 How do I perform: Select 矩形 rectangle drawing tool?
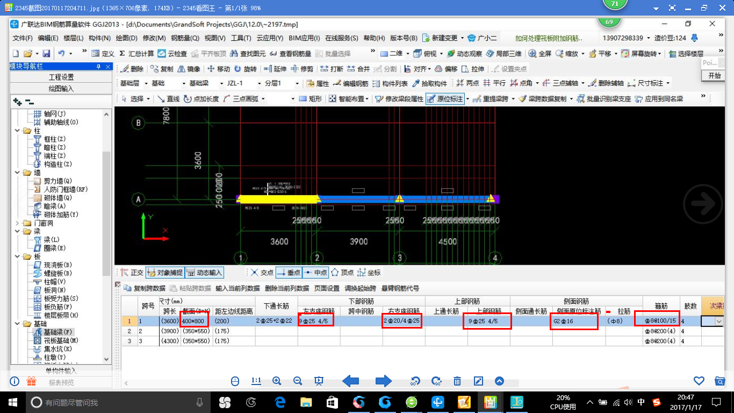[311, 98]
